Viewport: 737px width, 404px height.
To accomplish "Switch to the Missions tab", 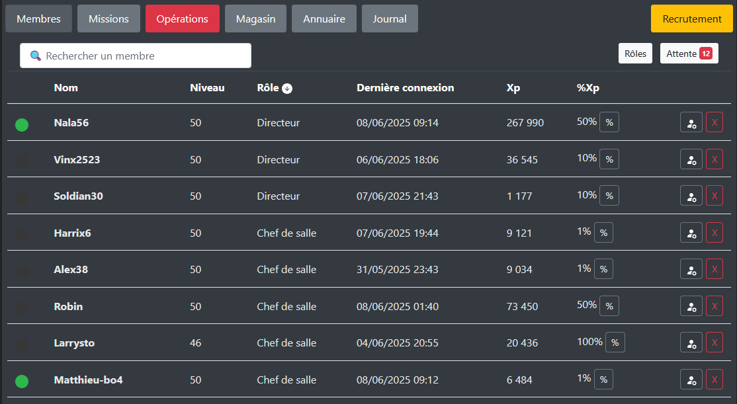I will pos(108,19).
